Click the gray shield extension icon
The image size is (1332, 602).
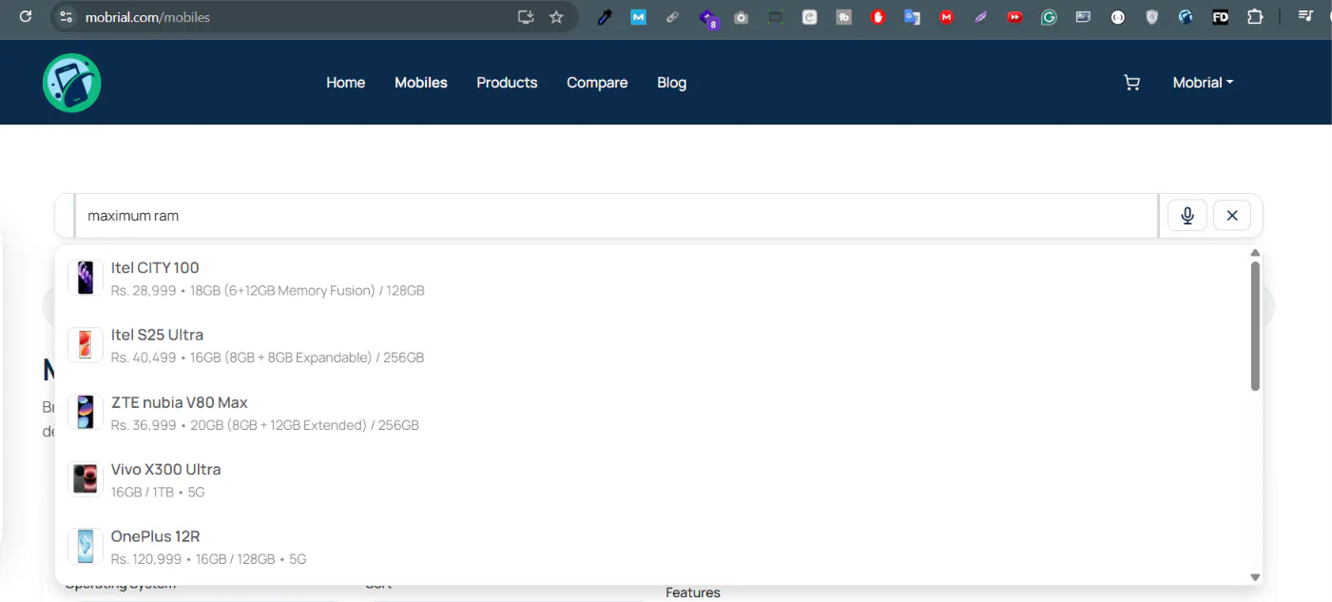point(1152,17)
